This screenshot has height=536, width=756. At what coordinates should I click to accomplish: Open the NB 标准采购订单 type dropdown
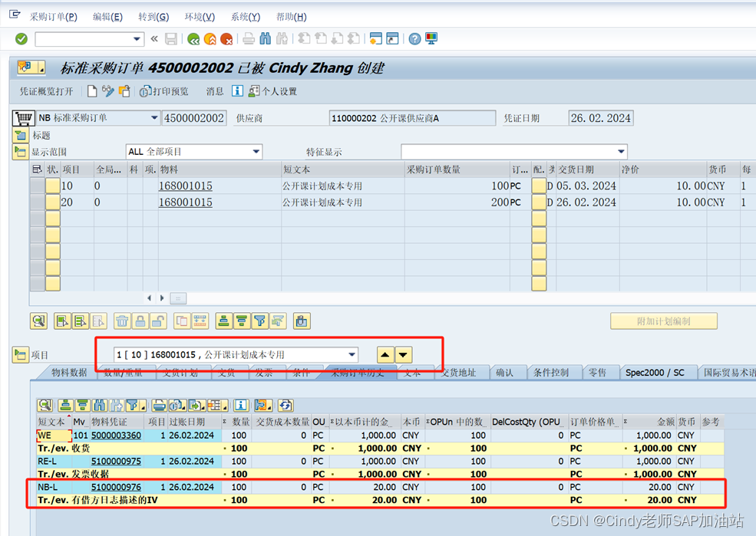click(154, 117)
